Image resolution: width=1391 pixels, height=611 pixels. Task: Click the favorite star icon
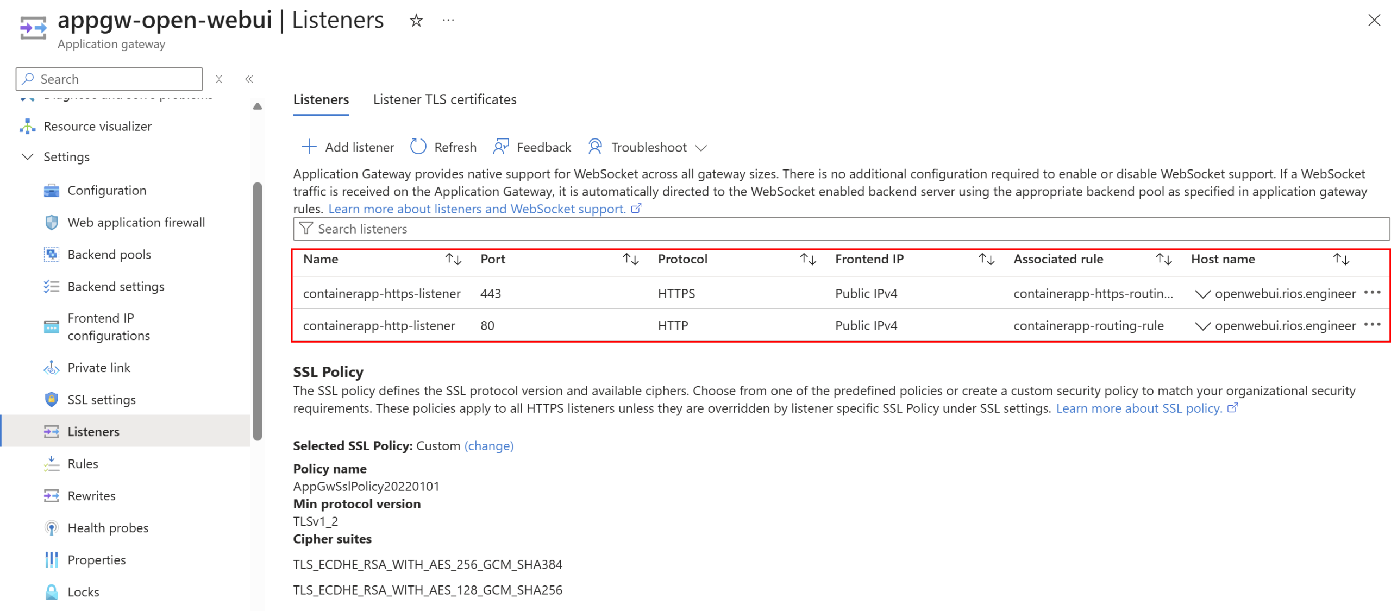416,21
